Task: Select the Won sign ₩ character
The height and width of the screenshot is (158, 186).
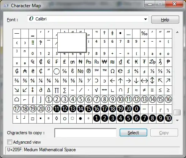Action: 104,62
